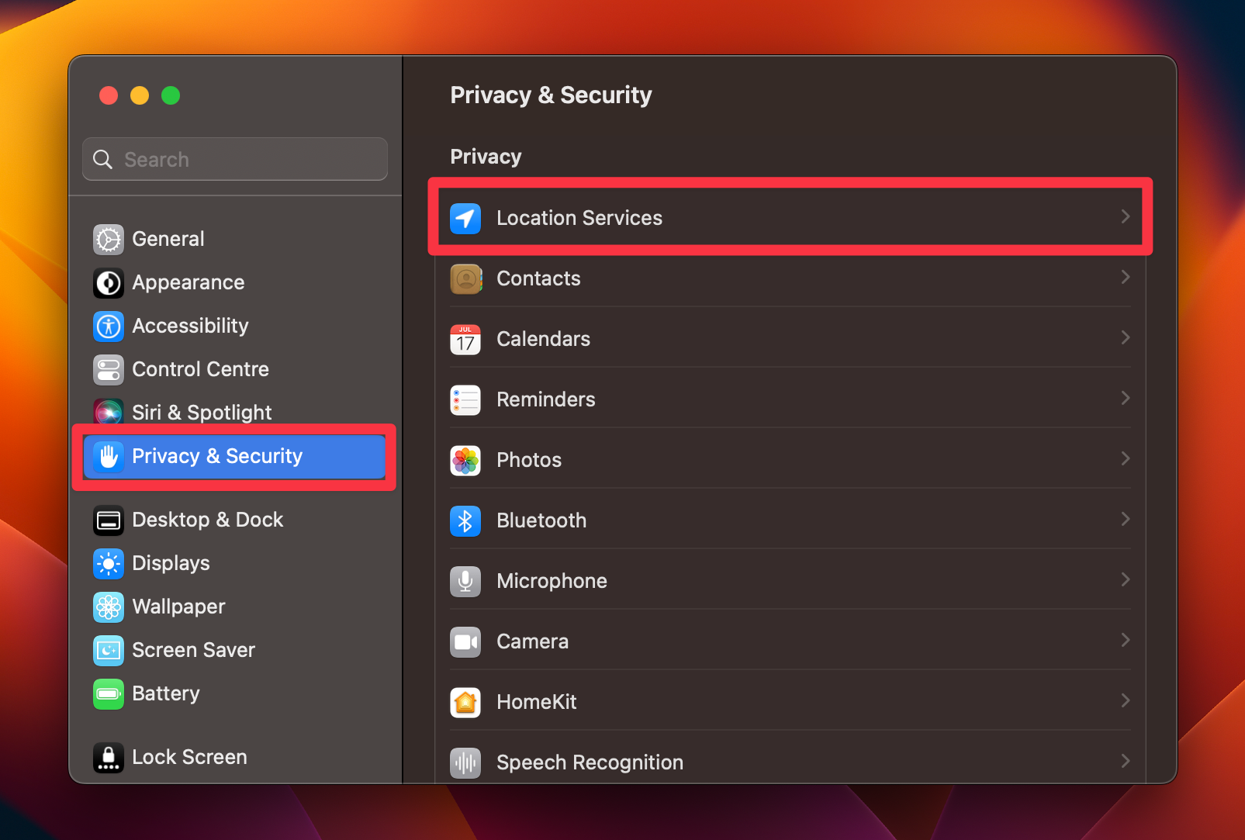This screenshot has height=840, width=1245.
Task: Click the chevron beside Bluetooth
Action: (1126, 519)
